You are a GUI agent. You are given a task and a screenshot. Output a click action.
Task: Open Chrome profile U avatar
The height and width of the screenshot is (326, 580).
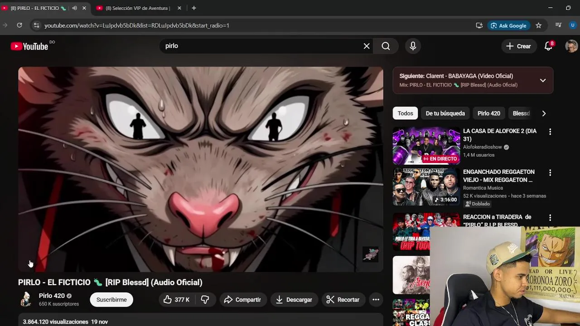(x=573, y=25)
